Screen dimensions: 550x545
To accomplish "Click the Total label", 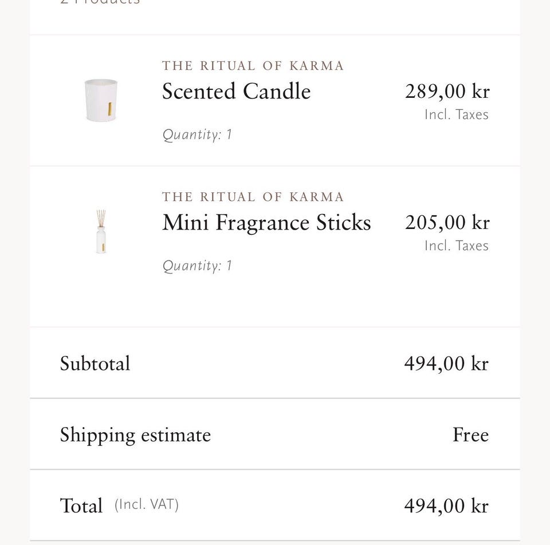I will point(81,505).
